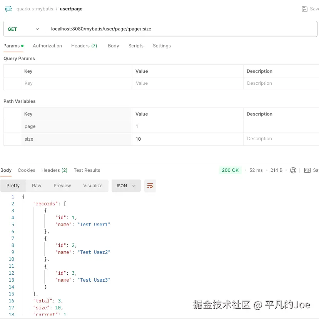Select the response Body tab
Screen dimensions: 319x319
[x=6, y=170]
